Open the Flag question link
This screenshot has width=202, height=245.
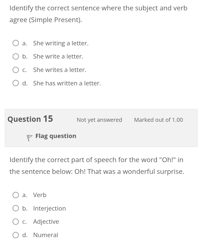tap(56, 136)
